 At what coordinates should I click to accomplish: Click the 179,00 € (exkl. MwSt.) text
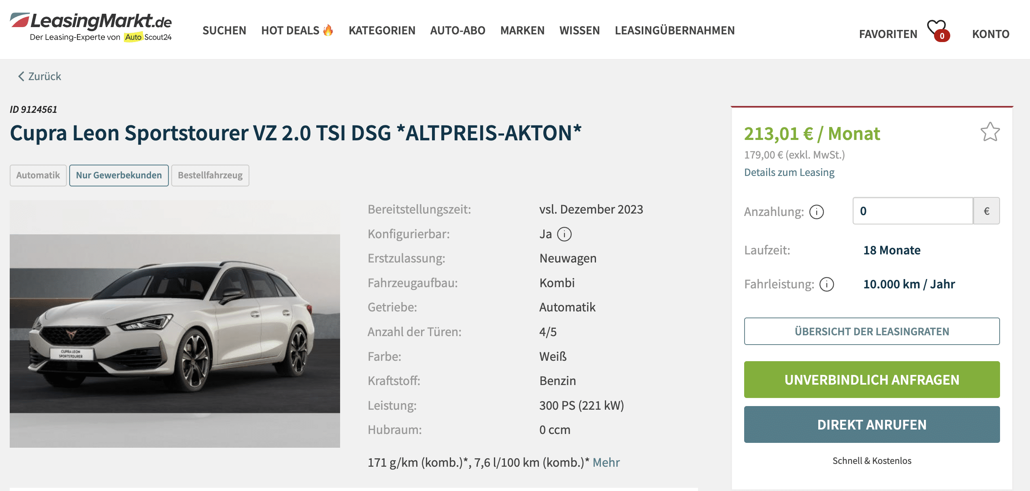(x=794, y=155)
